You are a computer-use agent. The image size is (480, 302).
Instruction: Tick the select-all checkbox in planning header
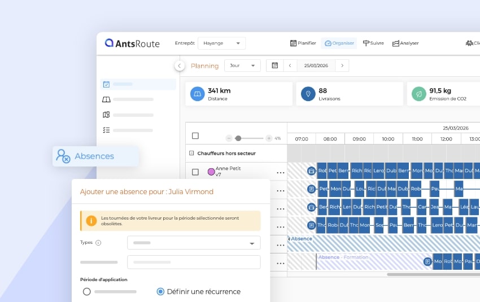pyautogui.click(x=195, y=136)
